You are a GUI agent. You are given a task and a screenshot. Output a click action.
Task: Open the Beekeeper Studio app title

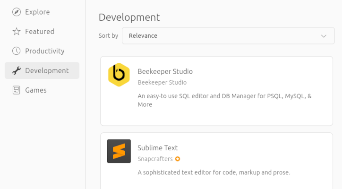[165, 71]
